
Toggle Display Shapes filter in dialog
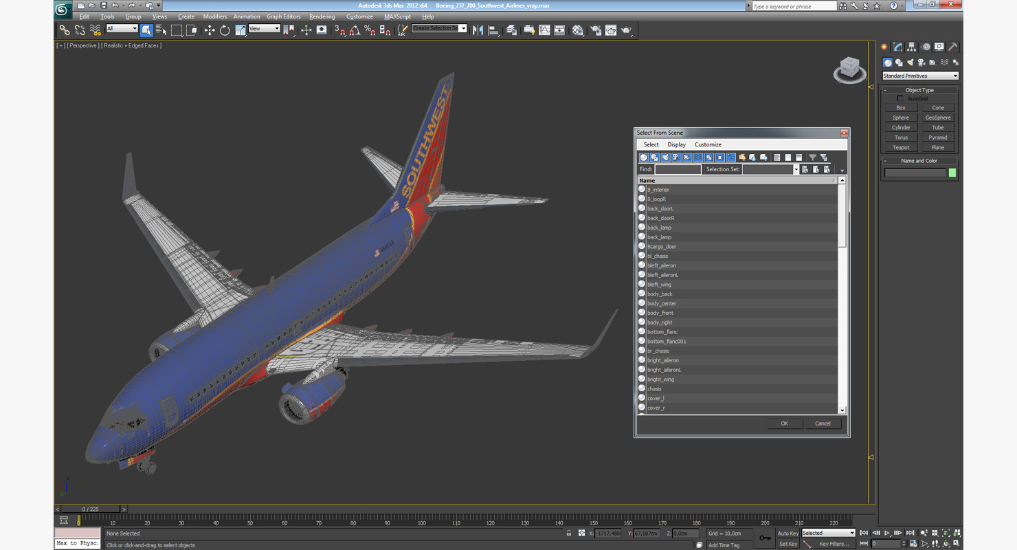(x=655, y=157)
